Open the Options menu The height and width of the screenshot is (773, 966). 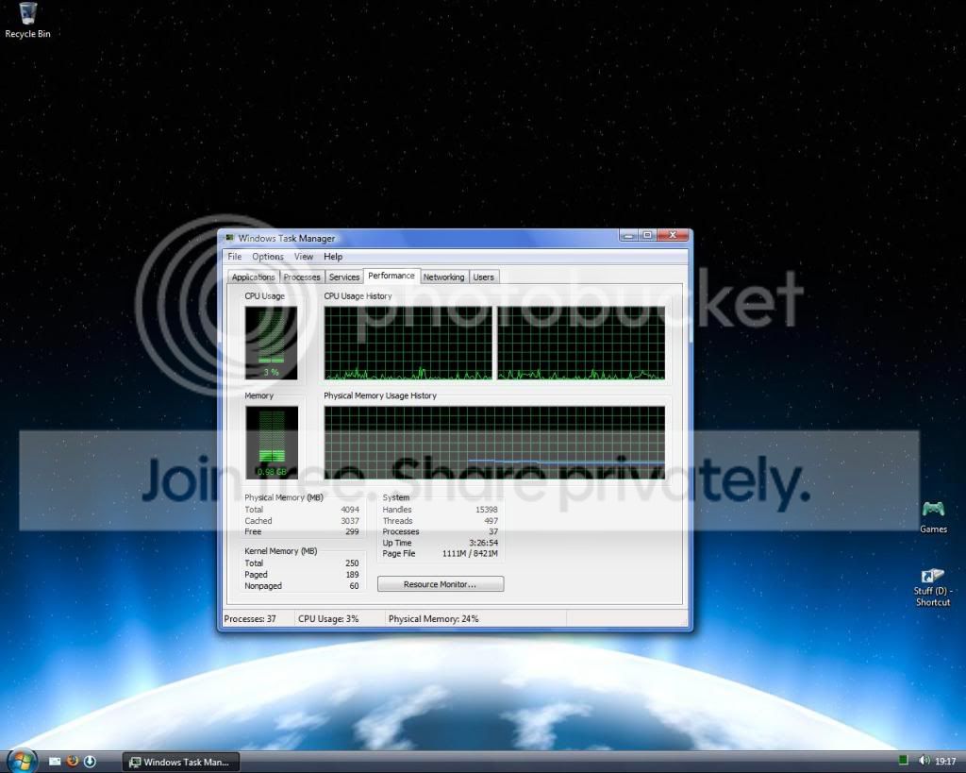click(267, 257)
